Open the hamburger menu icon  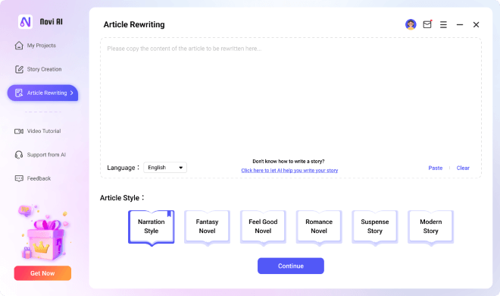[443, 24]
